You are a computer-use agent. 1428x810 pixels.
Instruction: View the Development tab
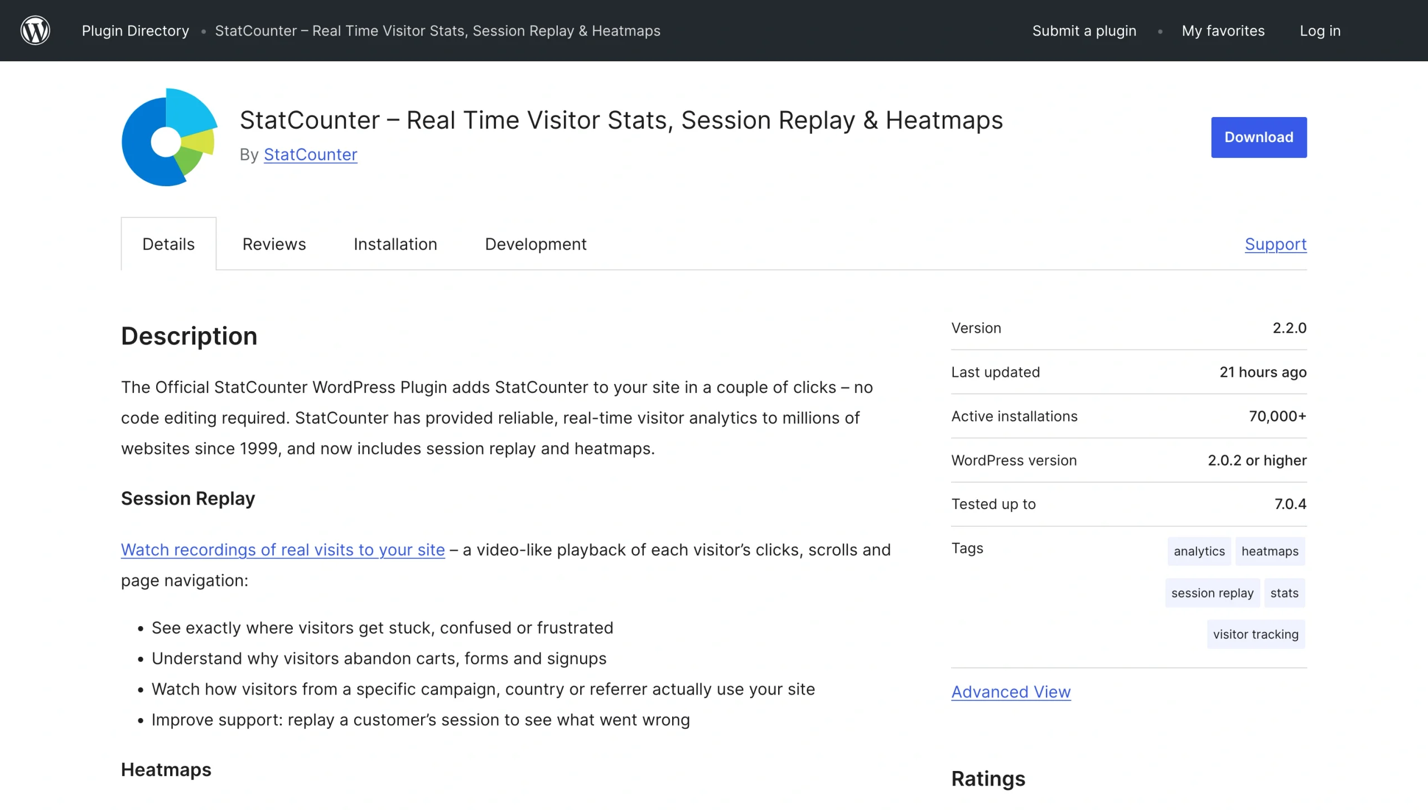[x=535, y=244]
